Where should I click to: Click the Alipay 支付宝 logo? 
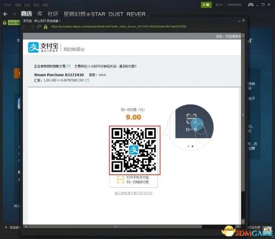pyautogui.click(x=43, y=47)
